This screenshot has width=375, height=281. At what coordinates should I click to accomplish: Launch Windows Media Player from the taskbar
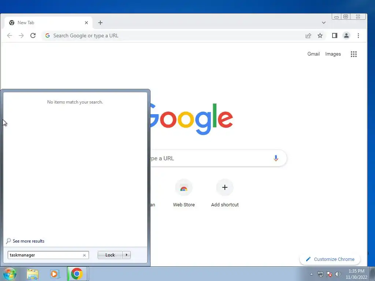tap(55, 274)
